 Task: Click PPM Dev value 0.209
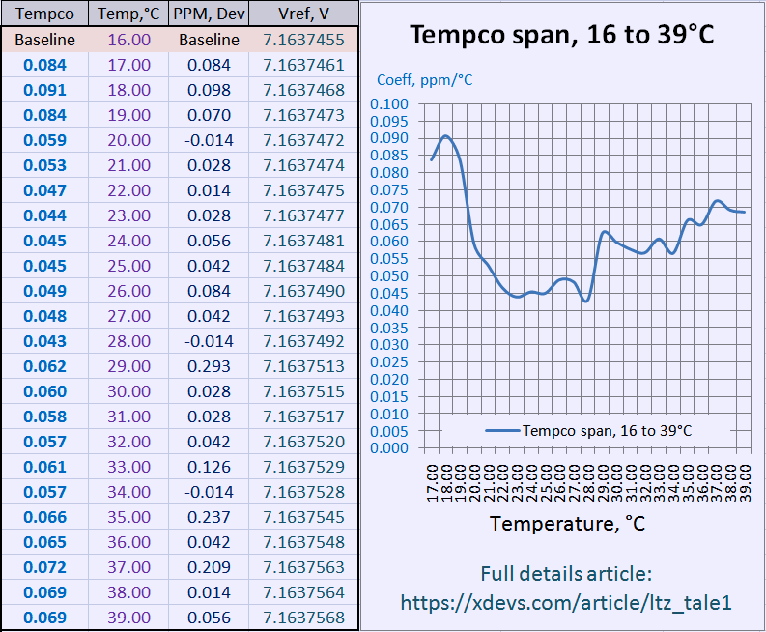(209, 567)
